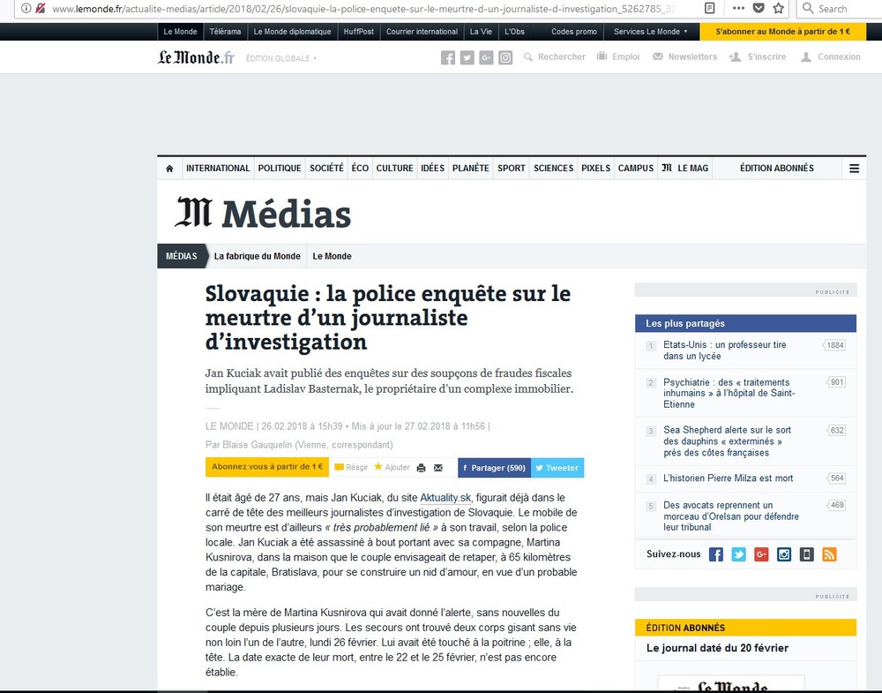Select the Facebook icon in the site header
This screenshot has width=882, height=693.
pos(448,56)
